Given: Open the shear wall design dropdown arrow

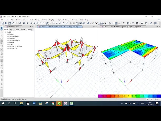Looking at the screenshot, I should tap(149, 23).
